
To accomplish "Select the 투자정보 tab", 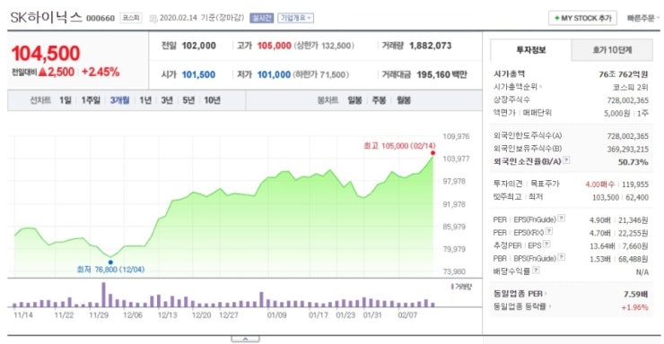I will (x=531, y=50).
